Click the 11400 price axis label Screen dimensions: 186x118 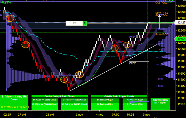182,86
